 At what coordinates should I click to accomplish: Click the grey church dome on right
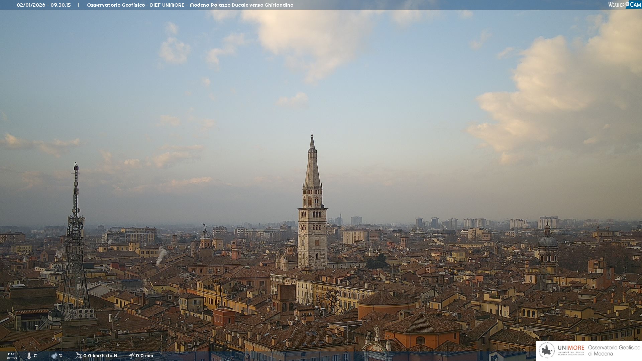coord(548,241)
